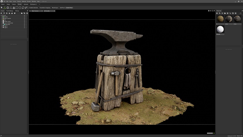Screen dimensions: 243x137
Task: Toggle visibility of Main Camera
Action: [x=26, y=18]
